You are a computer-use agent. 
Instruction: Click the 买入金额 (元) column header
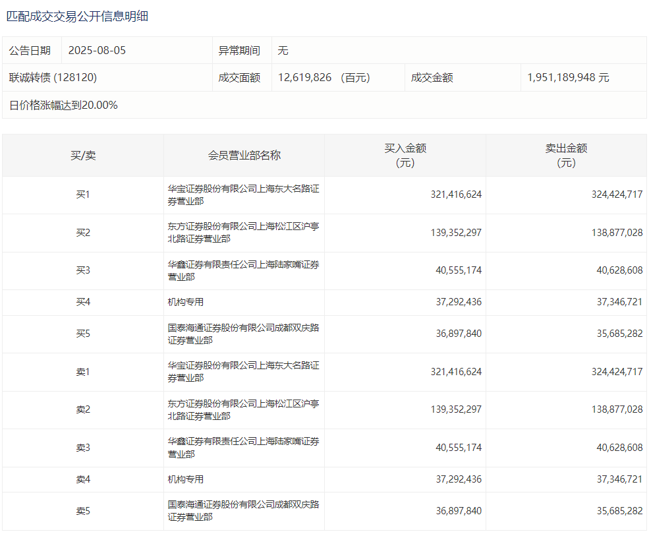[405, 156]
